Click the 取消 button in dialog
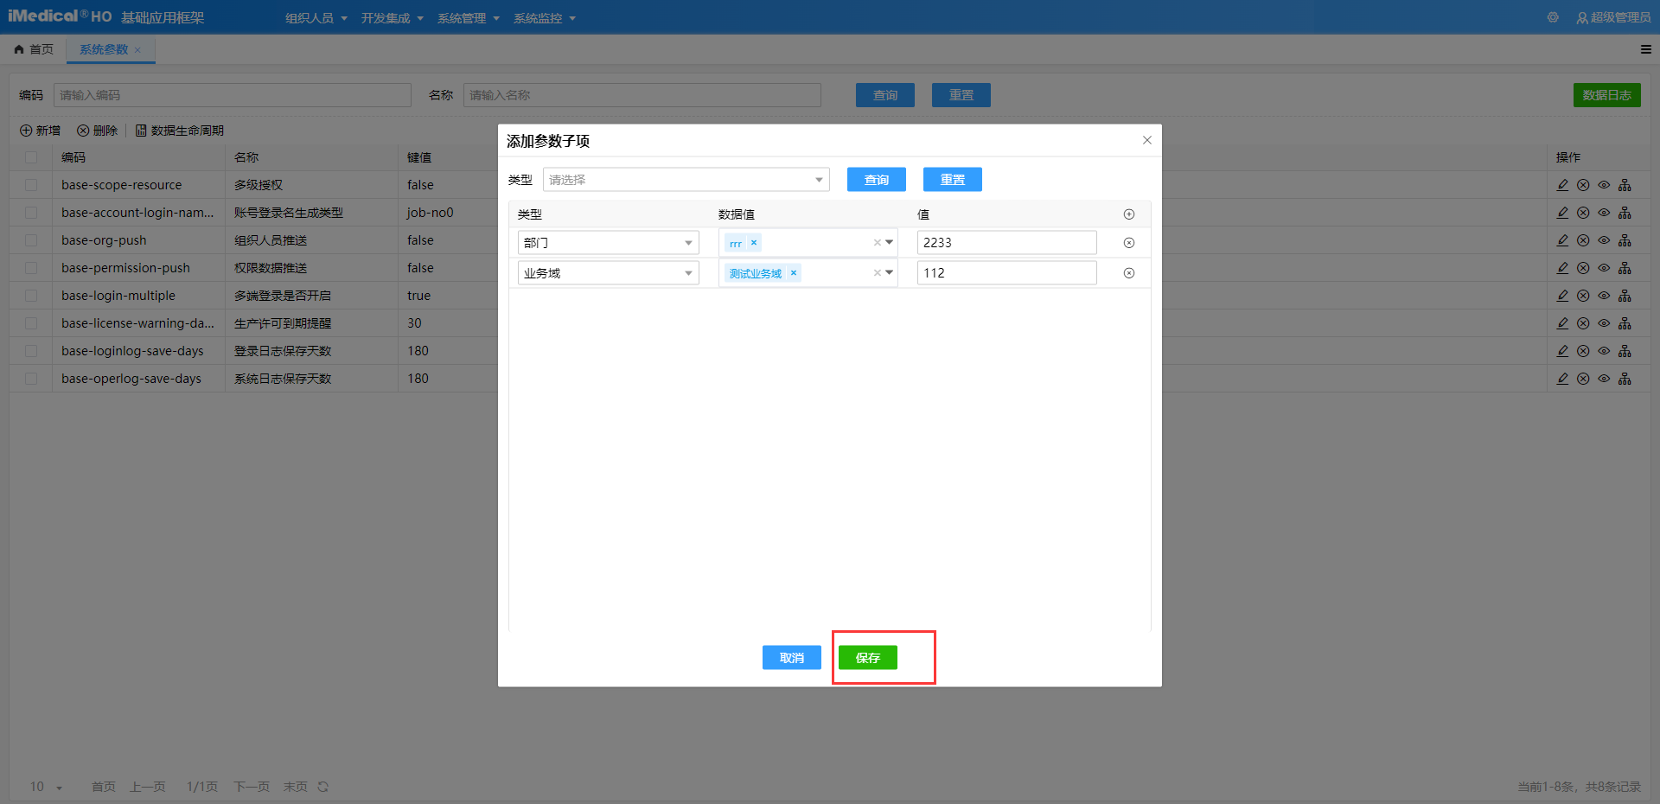 792,658
